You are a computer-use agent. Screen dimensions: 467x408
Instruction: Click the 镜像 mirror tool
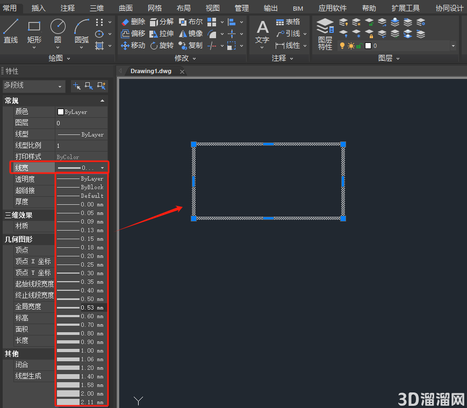[191, 34]
